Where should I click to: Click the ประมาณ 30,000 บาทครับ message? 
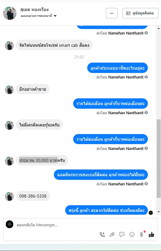click(42, 160)
